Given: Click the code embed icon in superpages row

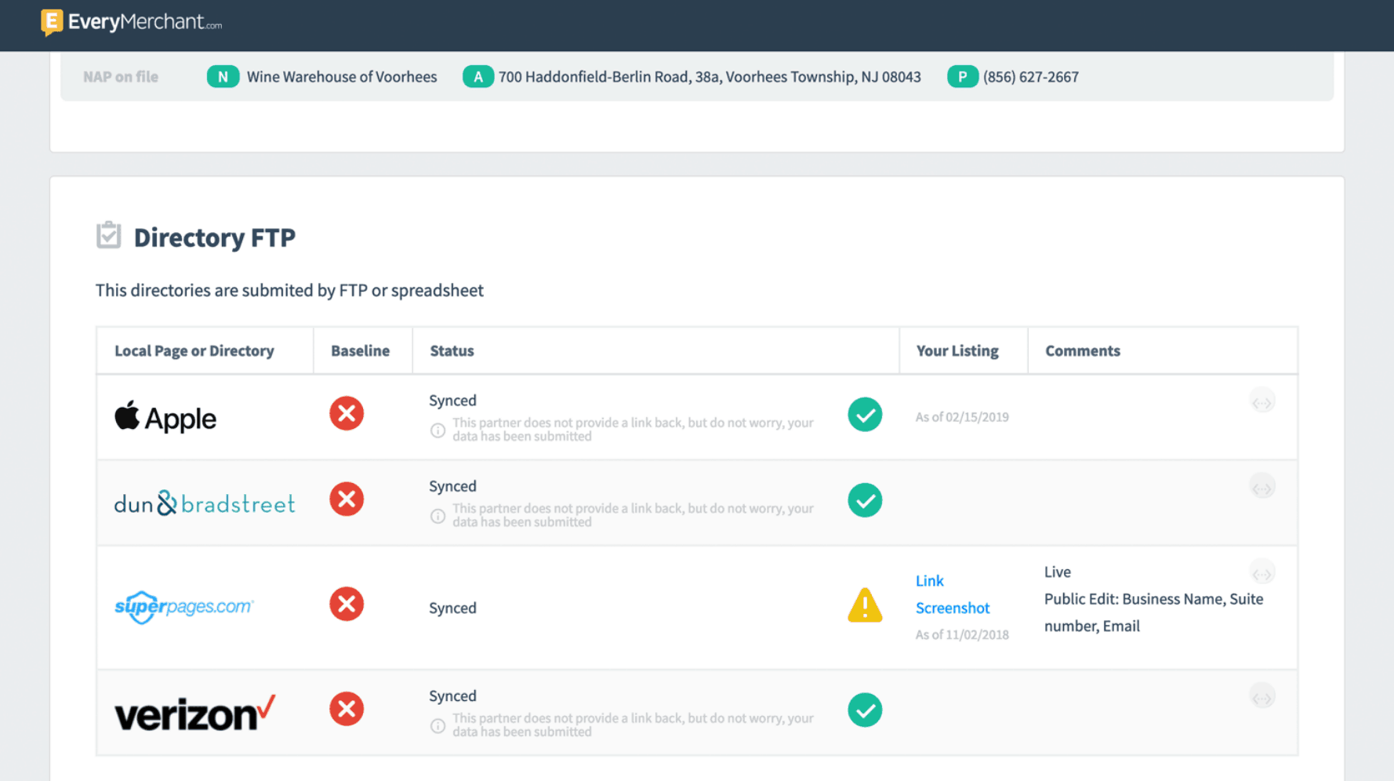Looking at the screenshot, I should (1262, 573).
